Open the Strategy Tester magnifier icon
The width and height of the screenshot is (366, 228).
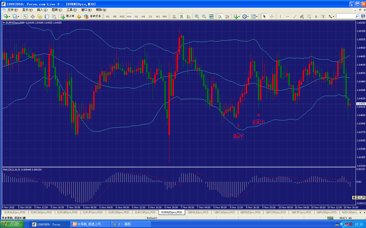[x=54, y=16]
